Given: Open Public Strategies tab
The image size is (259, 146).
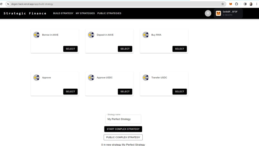Looking at the screenshot, I should pyautogui.click(x=109, y=13).
